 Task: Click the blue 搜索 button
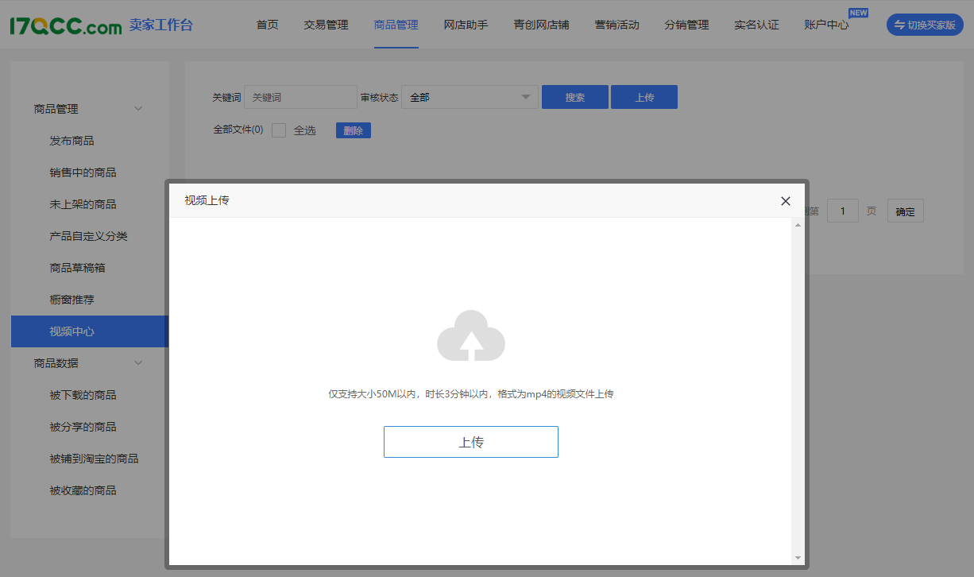point(574,97)
